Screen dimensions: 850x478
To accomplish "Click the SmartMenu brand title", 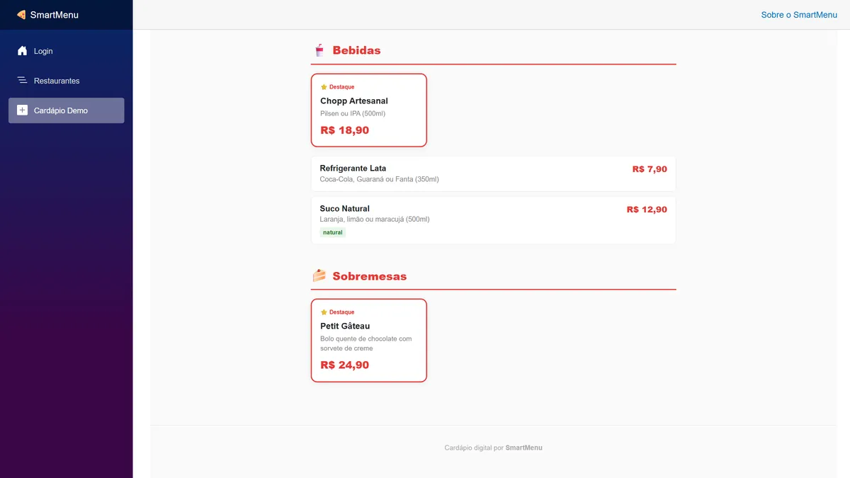I will tap(55, 15).
